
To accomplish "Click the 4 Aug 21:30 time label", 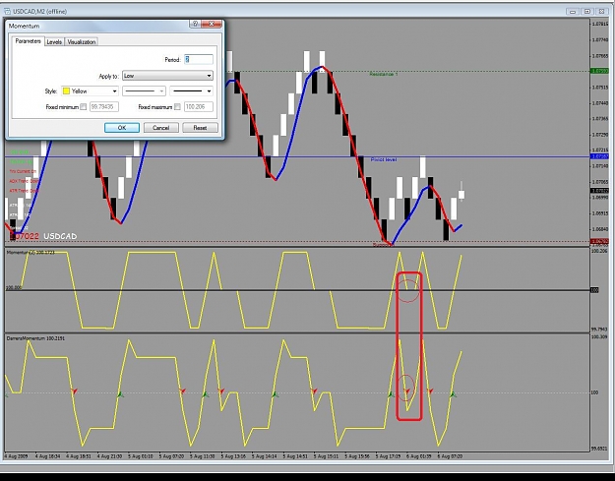I will pyautogui.click(x=109, y=456).
